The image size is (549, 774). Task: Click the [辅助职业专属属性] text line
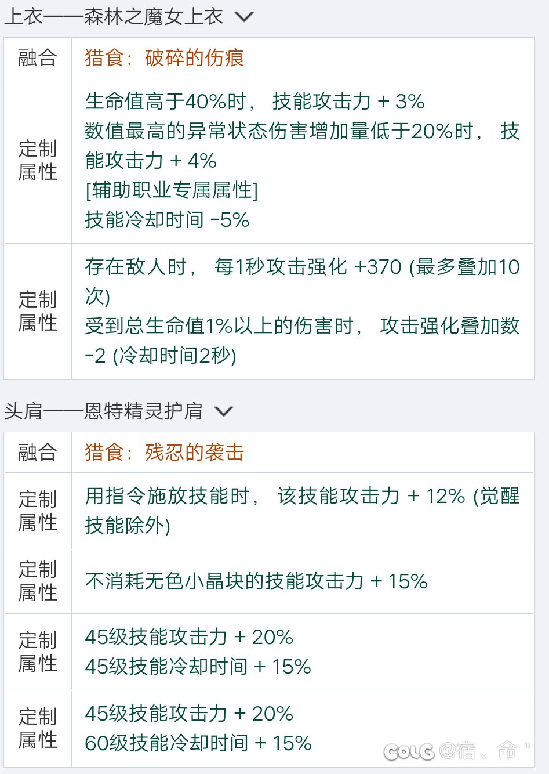[x=171, y=190]
